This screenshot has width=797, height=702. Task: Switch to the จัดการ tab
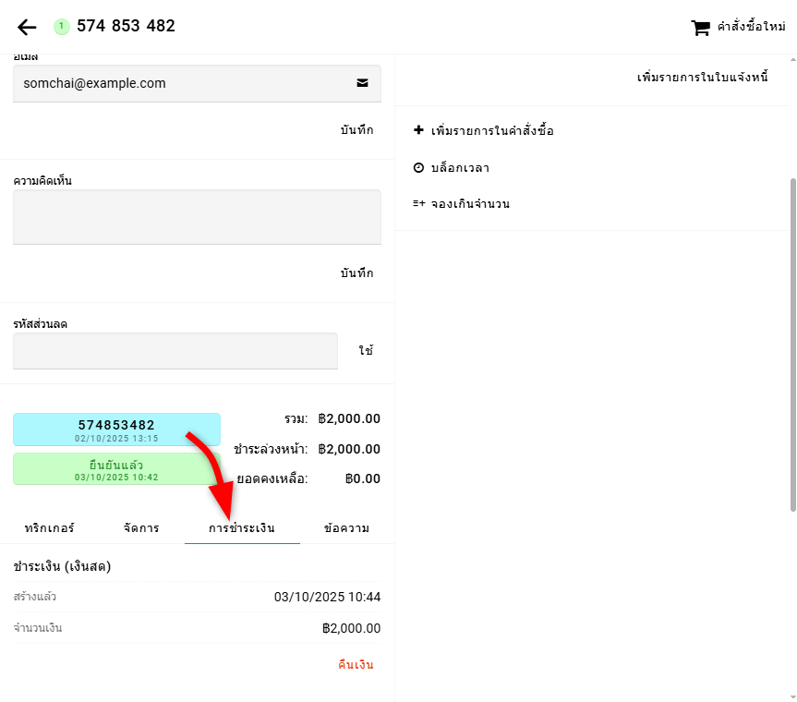coord(140,528)
